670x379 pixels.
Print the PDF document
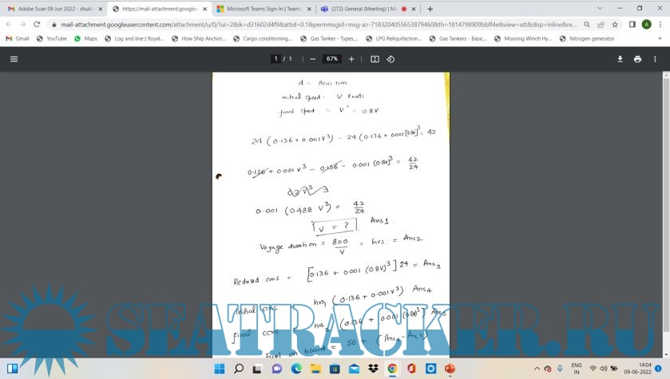click(x=637, y=59)
